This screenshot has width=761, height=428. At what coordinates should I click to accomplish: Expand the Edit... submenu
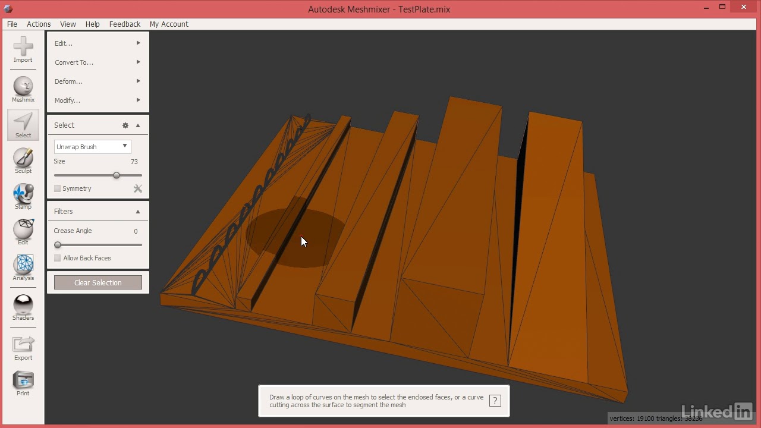(x=98, y=43)
